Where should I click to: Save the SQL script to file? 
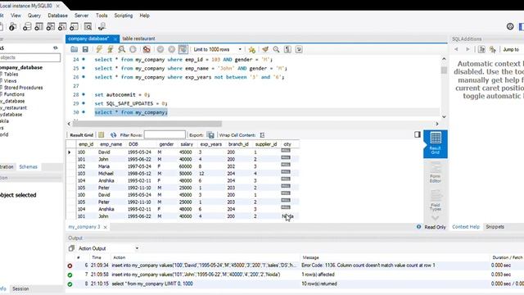coord(85,49)
